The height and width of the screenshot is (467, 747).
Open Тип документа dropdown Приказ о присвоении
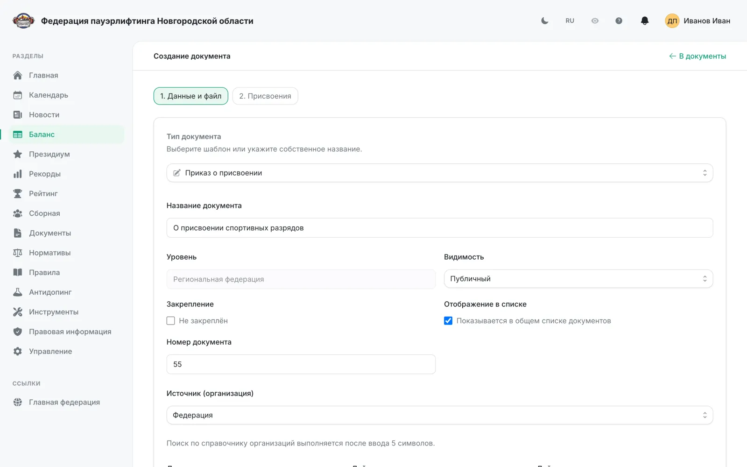(x=440, y=173)
